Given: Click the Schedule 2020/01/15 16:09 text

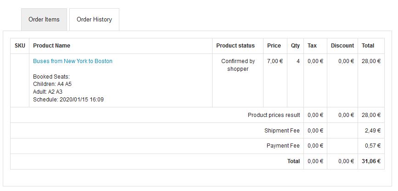Looking at the screenshot, I should (68, 99).
